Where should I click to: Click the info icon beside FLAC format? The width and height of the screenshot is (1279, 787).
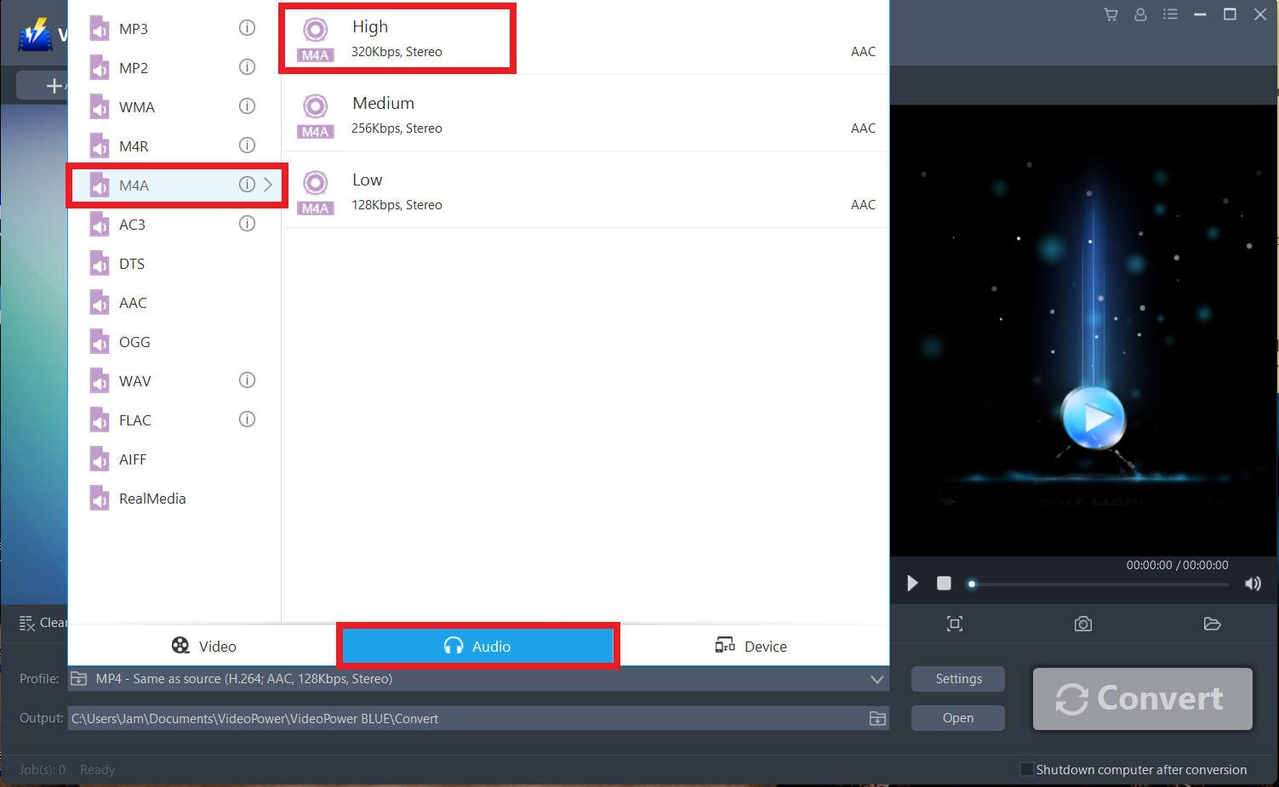point(247,419)
